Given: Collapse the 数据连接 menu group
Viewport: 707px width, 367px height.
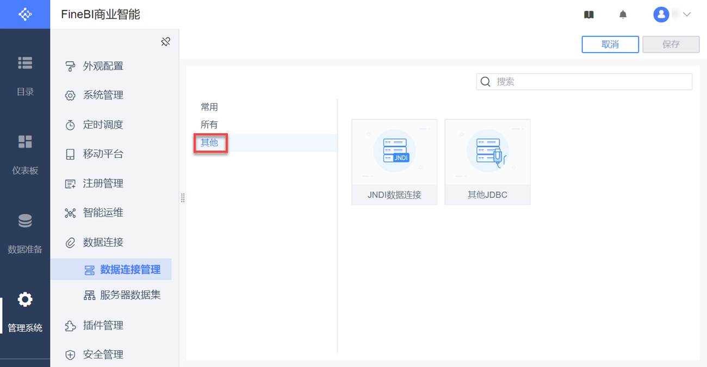Looking at the screenshot, I should [111, 242].
